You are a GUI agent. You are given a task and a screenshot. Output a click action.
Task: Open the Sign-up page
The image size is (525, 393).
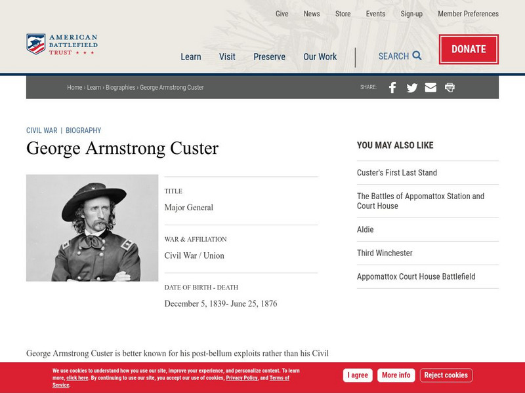pos(411,14)
